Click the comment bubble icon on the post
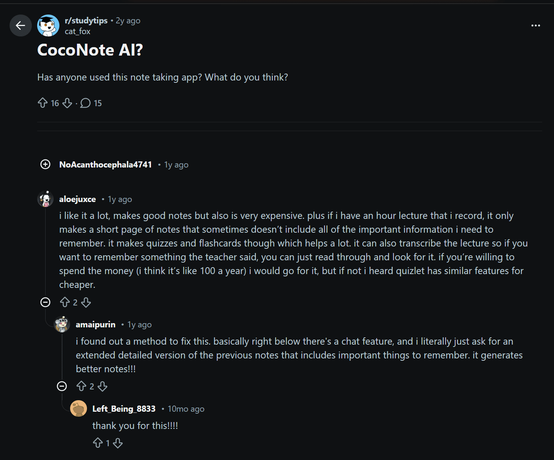Screen dimensions: 554x460 85,103
